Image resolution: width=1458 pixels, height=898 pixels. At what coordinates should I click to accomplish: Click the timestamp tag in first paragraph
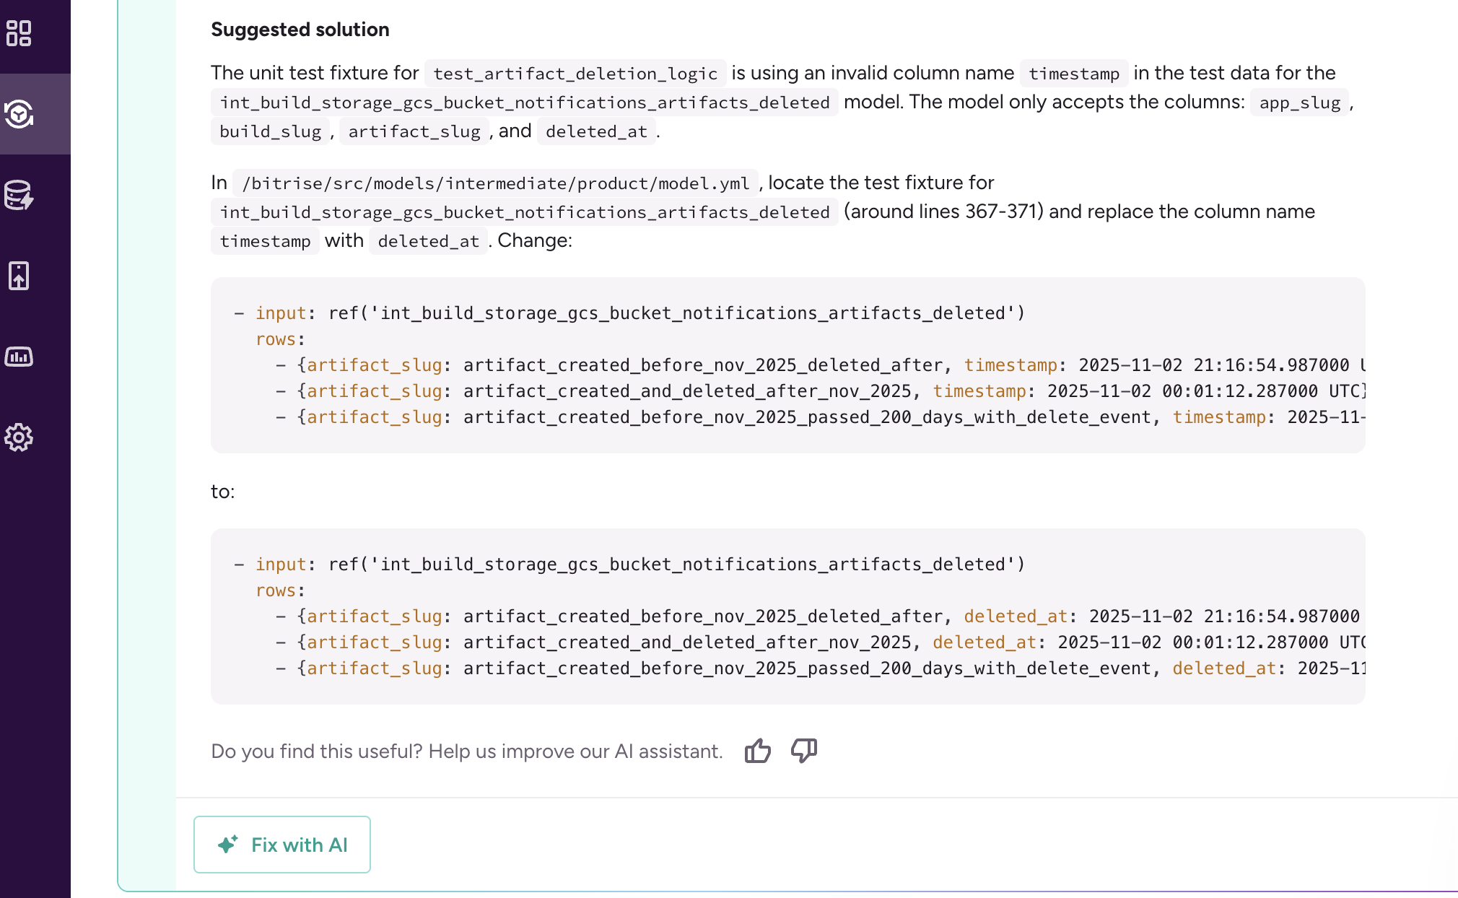point(1073,74)
